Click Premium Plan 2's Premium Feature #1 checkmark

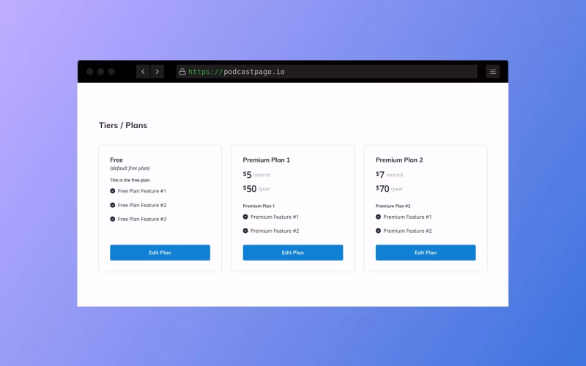(x=379, y=217)
